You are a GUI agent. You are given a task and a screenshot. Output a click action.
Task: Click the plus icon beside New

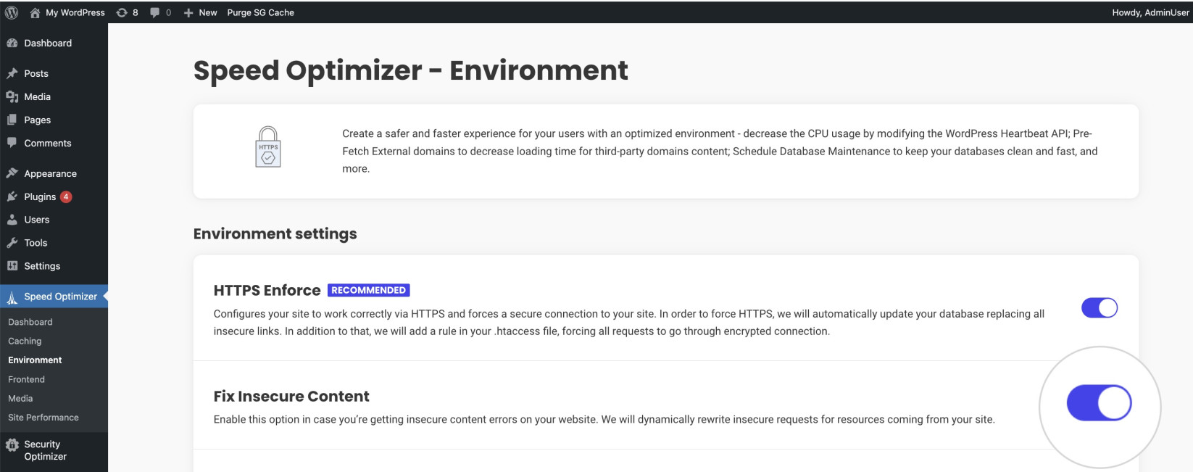[188, 12]
